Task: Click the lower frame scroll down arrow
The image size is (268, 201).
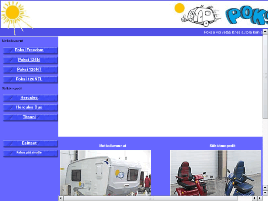Action: (x=265, y=193)
